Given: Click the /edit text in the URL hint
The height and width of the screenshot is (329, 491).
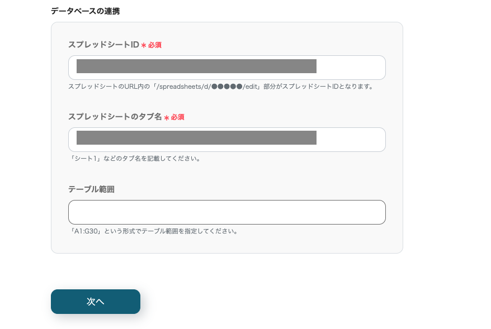Looking at the screenshot, I should [x=250, y=87].
